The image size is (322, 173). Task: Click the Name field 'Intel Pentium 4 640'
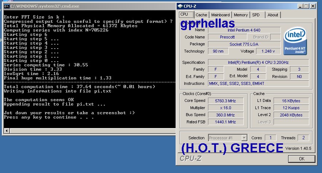(244, 30)
